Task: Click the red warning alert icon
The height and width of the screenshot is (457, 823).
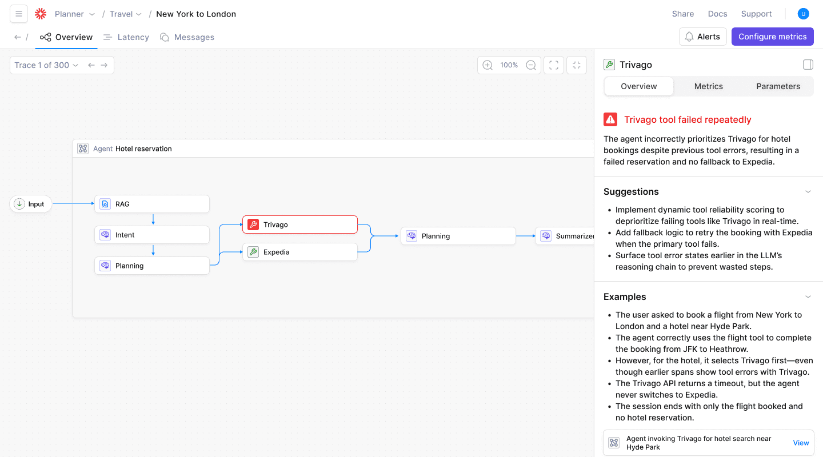Action: tap(610, 119)
